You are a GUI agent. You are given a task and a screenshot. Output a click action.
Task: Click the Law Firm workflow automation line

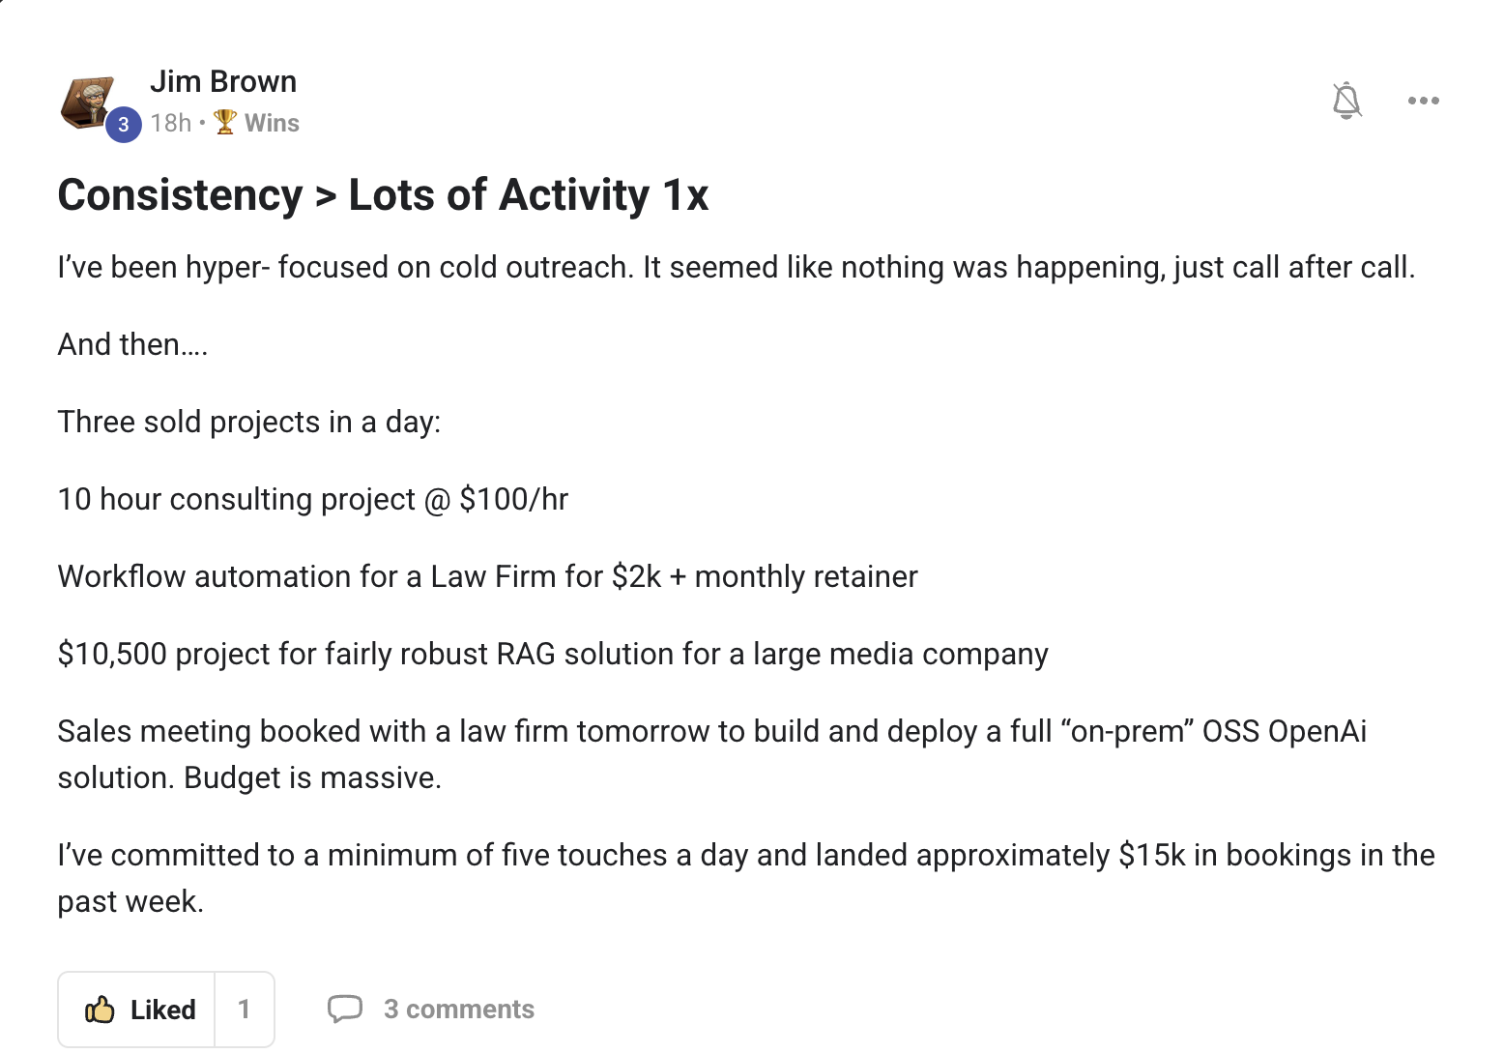click(488, 576)
